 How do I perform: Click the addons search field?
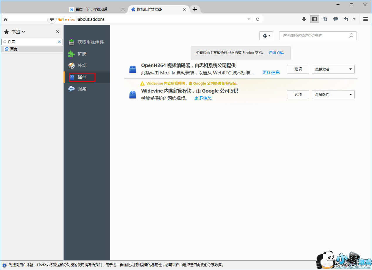pyautogui.click(x=318, y=36)
